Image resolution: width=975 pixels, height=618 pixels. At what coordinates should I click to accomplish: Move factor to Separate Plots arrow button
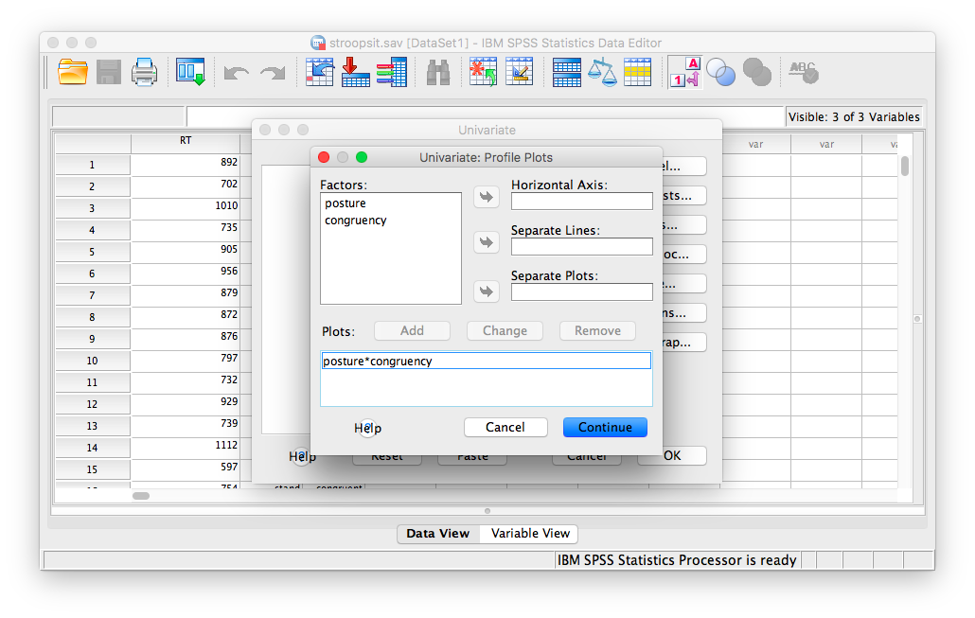coord(487,291)
